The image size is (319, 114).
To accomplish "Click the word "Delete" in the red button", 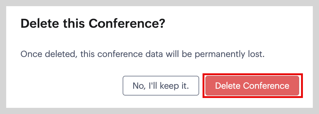I will [x=228, y=86].
